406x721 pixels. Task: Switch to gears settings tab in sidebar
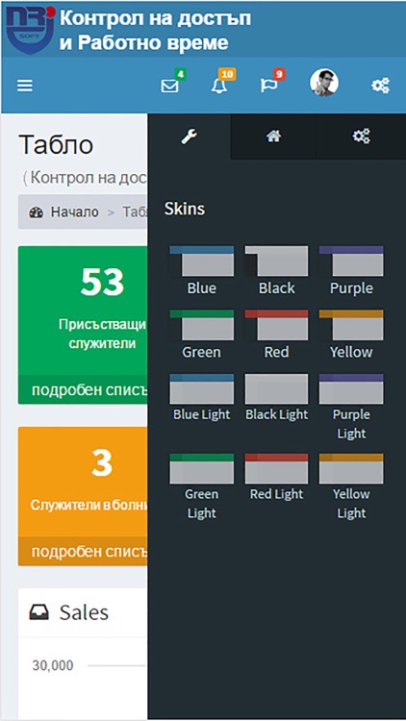tap(362, 137)
